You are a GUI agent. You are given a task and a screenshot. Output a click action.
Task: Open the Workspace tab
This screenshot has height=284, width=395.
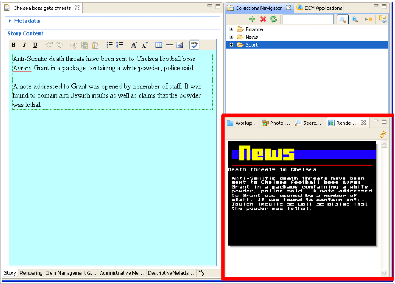coord(243,123)
